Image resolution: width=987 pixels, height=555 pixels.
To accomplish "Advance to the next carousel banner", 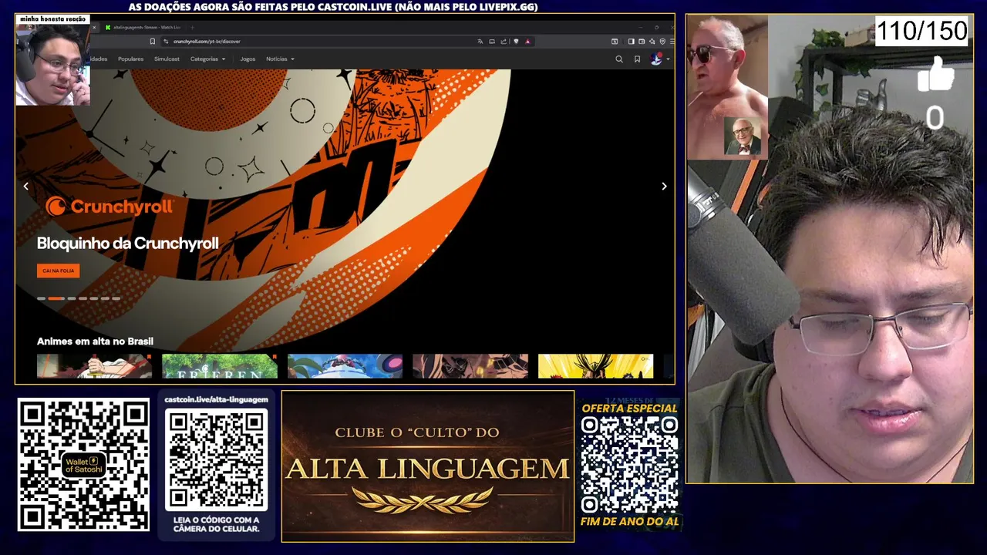I will point(664,186).
